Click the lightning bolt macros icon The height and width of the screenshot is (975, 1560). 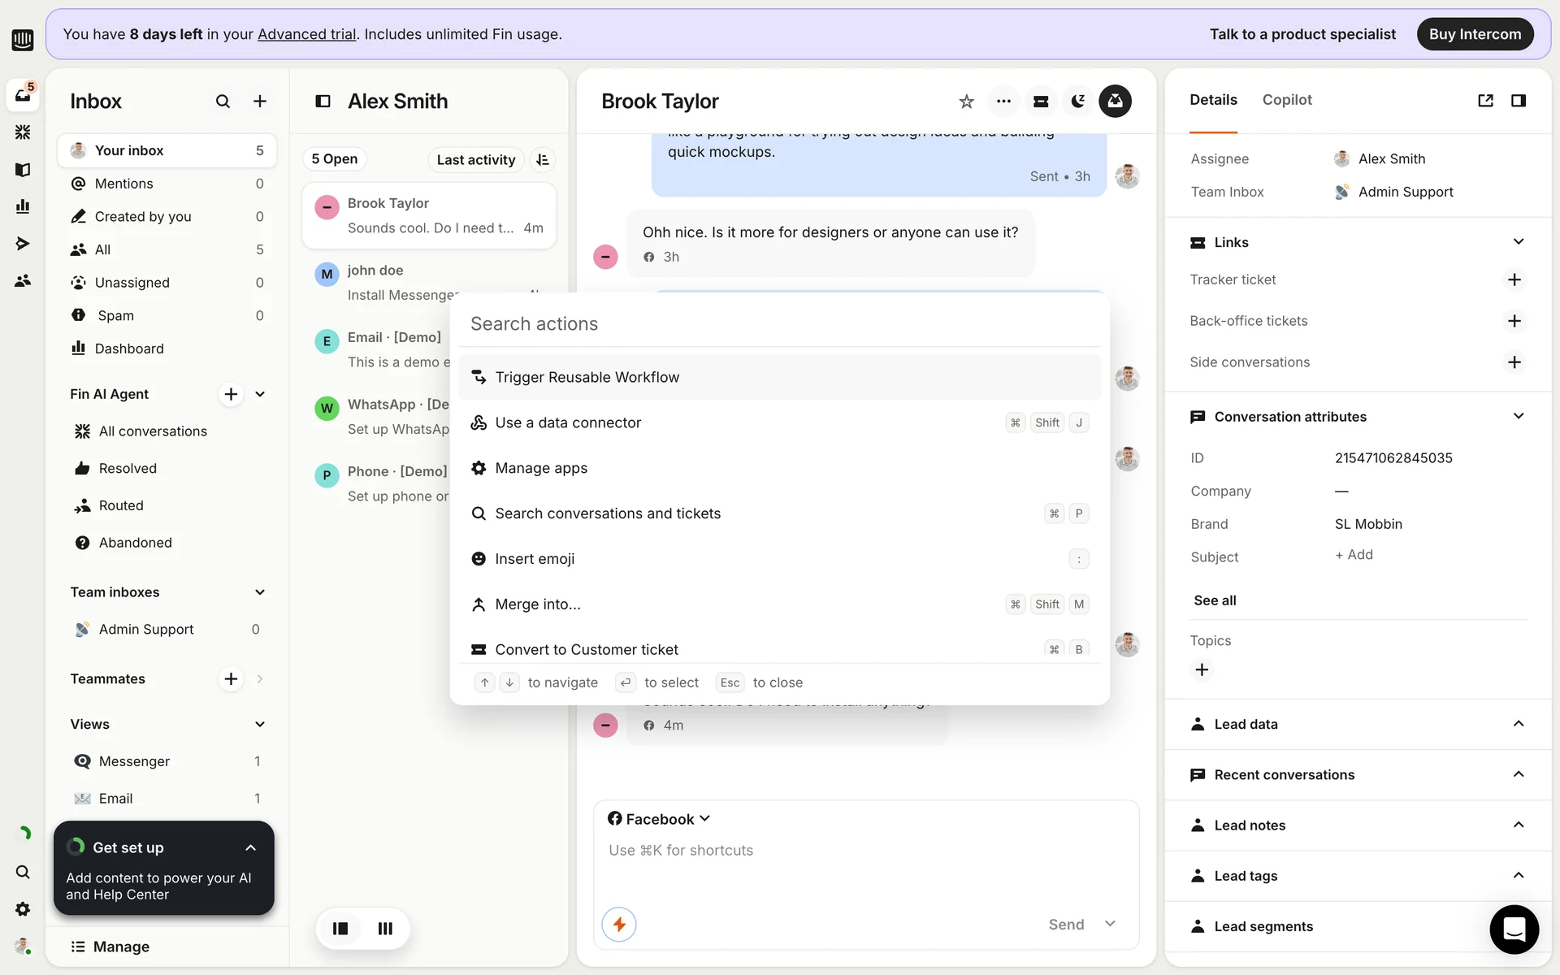coord(619,925)
